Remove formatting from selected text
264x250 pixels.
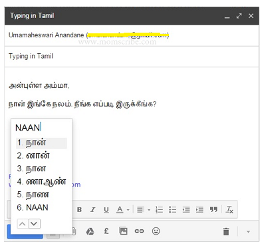point(229,209)
